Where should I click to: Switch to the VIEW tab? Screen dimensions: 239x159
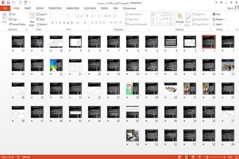click(116, 8)
